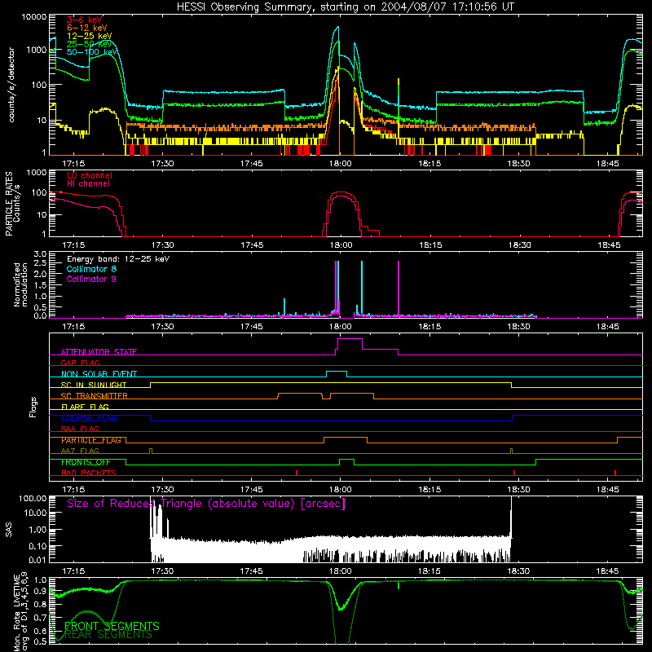Select the yellow 12-25 keV legend entry in top panel
Image resolution: width=652 pixels, height=652 pixels.
[89, 36]
